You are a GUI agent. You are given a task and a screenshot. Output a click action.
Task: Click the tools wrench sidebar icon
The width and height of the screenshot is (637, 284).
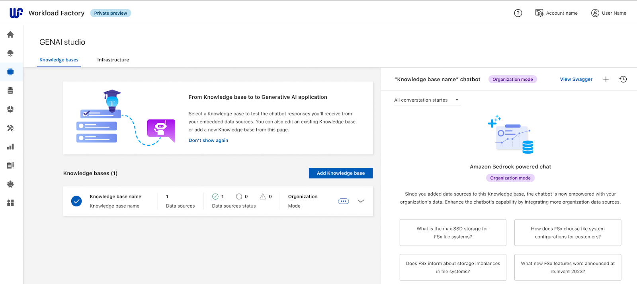click(10, 128)
